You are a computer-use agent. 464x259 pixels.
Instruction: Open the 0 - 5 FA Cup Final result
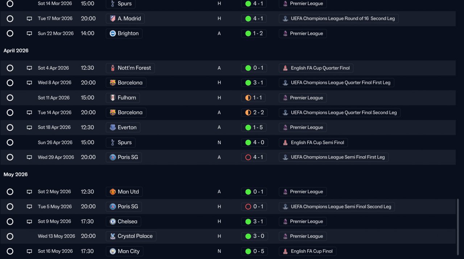254,251
